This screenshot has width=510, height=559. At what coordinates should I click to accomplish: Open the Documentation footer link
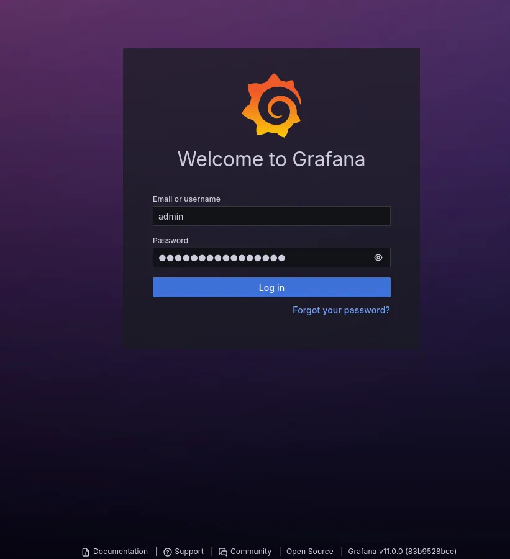click(121, 552)
